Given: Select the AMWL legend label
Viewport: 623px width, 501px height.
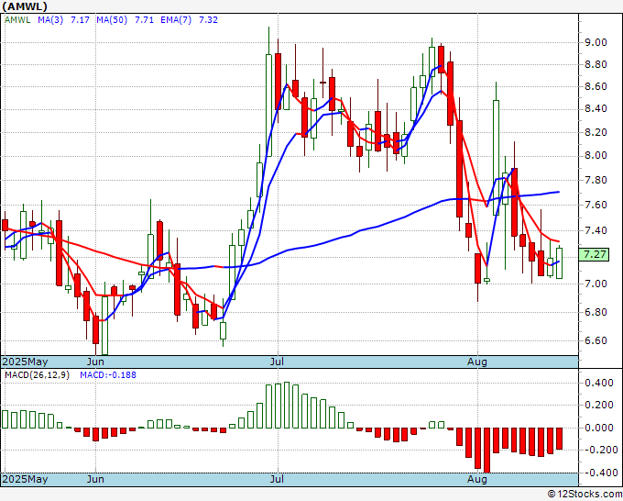Looking at the screenshot, I should click(x=17, y=20).
